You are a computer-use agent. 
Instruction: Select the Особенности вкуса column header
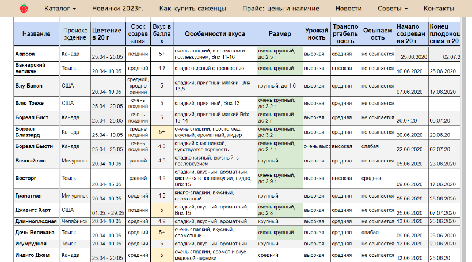click(x=215, y=35)
